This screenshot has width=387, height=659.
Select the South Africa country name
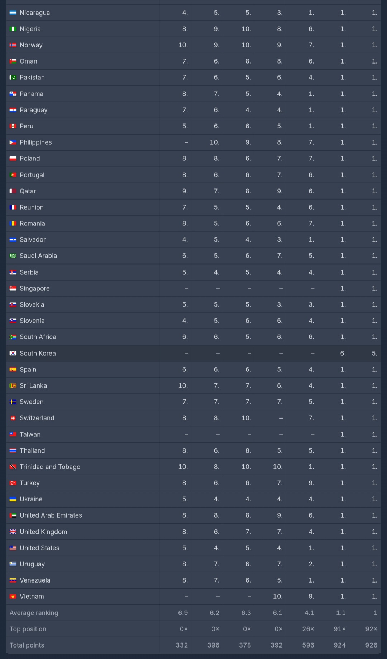pos(38,337)
